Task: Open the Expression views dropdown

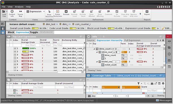Action: click(44, 12)
